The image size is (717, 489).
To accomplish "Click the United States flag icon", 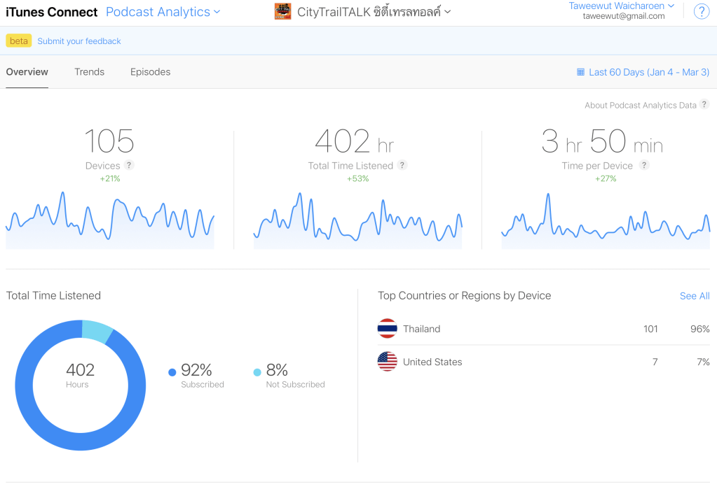I will tap(387, 362).
